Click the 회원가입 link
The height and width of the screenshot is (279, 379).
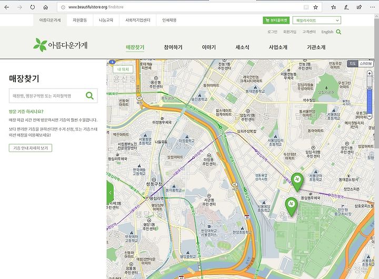point(290,32)
